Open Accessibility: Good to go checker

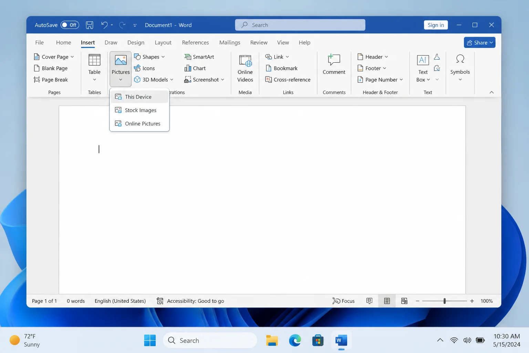click(x=190, y=301)
